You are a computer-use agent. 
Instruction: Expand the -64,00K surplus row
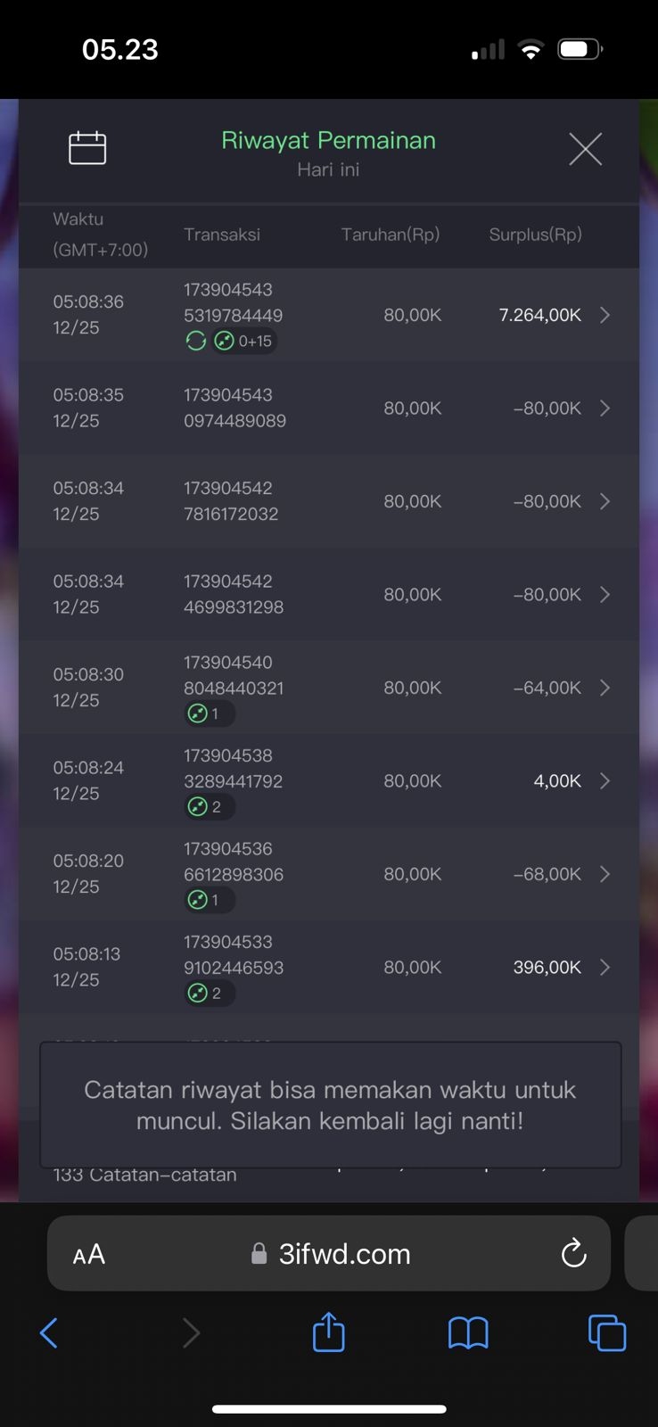(605, 688)
